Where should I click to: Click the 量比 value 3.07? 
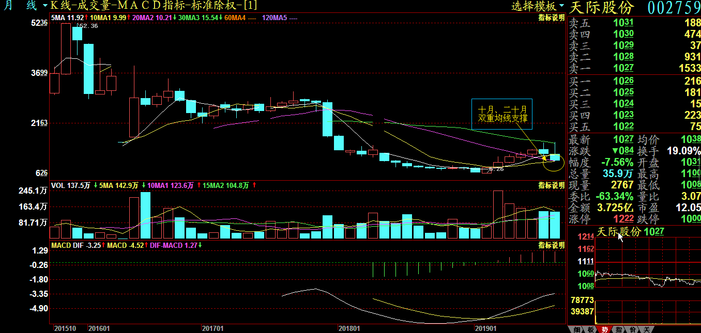point(691,196)
